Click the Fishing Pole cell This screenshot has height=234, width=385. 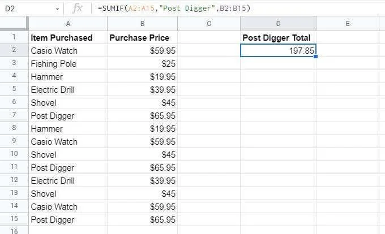[68, 63]
